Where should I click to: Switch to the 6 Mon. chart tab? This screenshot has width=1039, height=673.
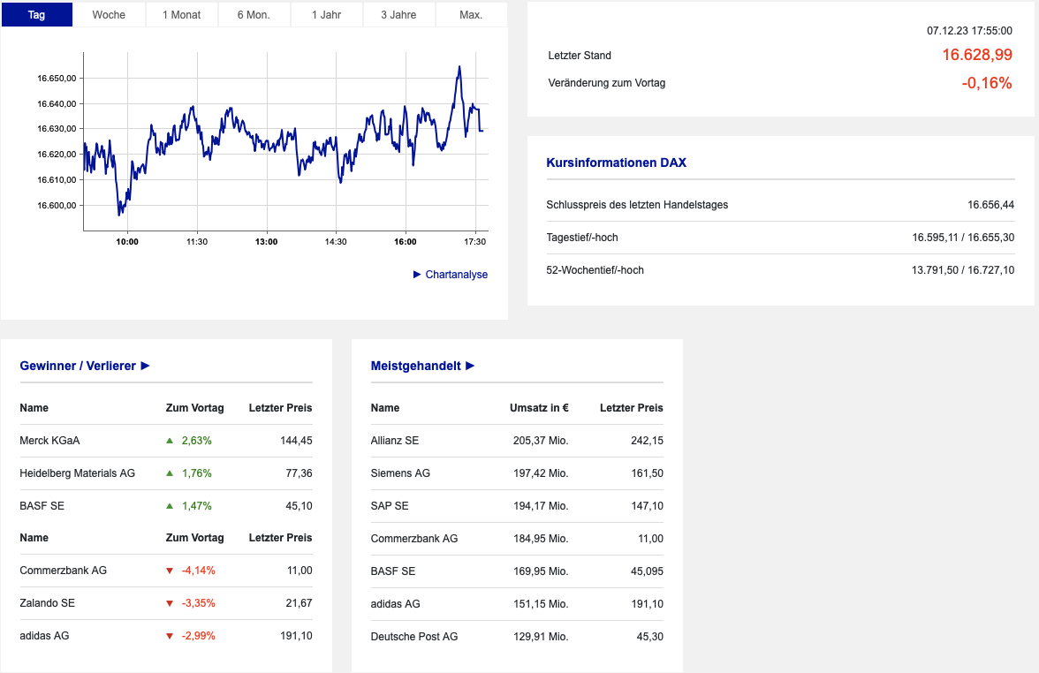pos(254,15)
